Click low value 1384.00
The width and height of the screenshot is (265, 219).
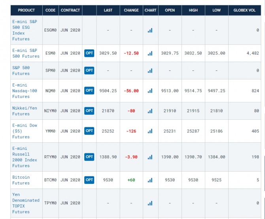(216, 157)
